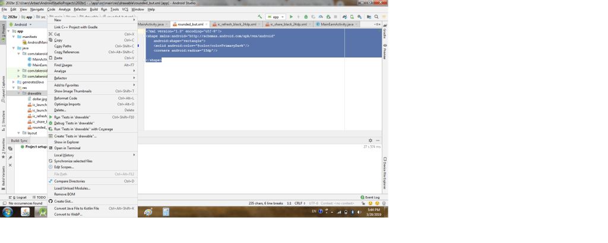Screen dimensions: 608x243
Task: Collapse the manifests folder in project tree
Action: (14, 37)
